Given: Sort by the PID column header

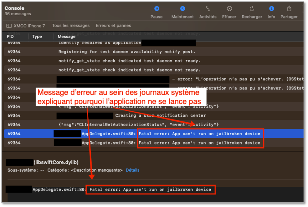Looking at the screenshot, I should pos(10,37).
